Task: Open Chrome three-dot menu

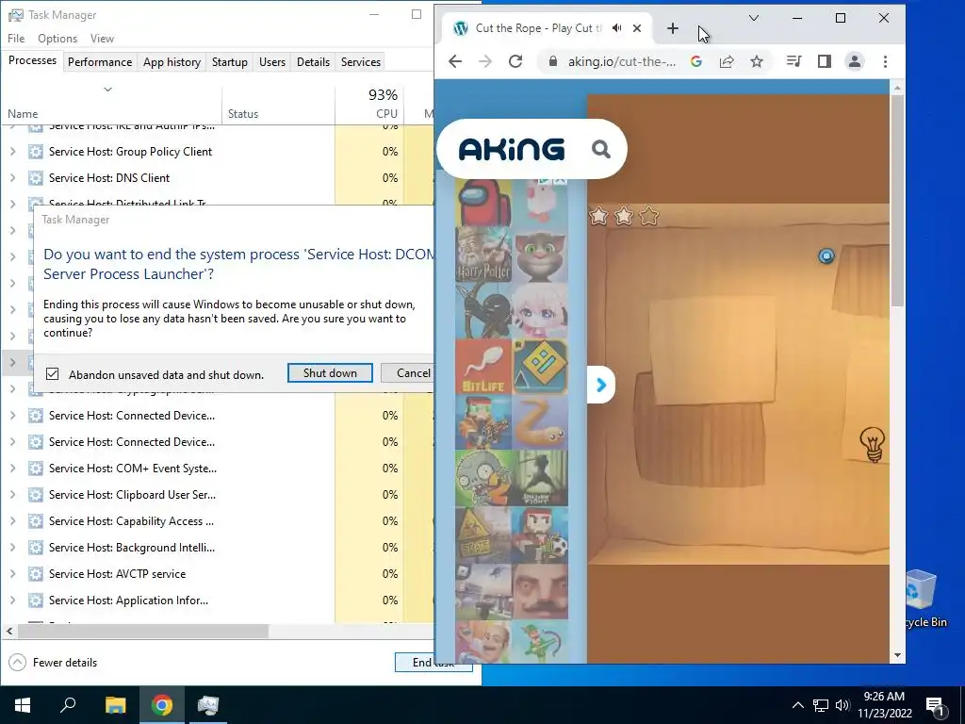Action: click(x=885, y=61)
